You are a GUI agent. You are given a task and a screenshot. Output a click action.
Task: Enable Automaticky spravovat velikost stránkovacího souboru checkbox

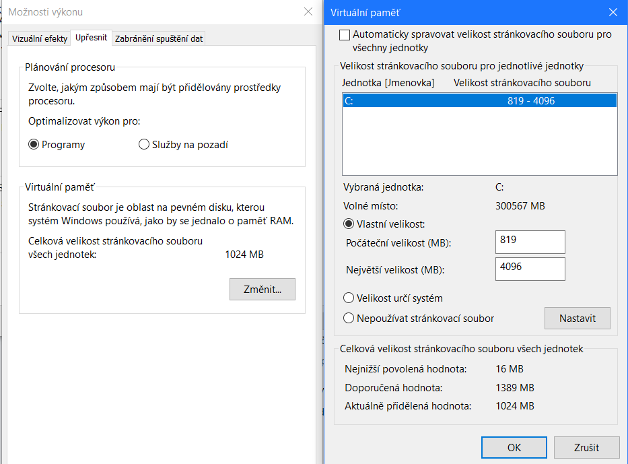(345, 34)
